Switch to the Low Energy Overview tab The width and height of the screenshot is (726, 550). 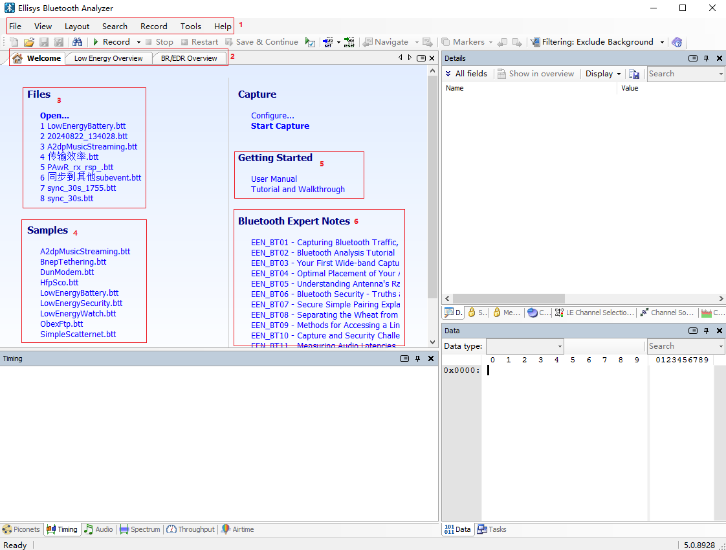108,58
